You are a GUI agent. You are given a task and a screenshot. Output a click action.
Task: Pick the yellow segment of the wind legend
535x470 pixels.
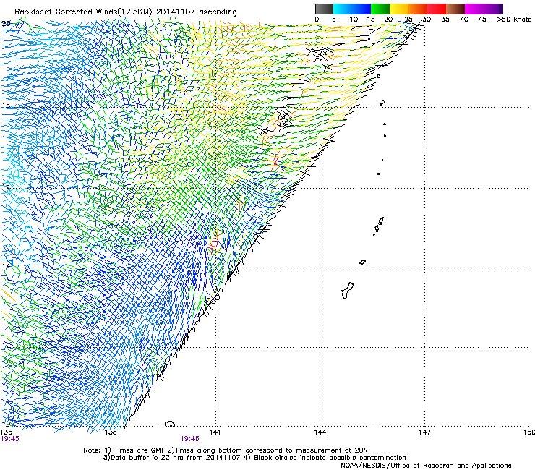click(x=399, y=9)
